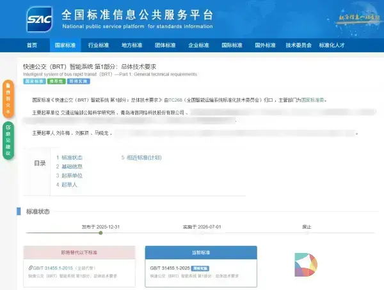Click the 实施于 2026-07-01 timeline label
The height and width of the screenshot is (290, 384).
(202, 227)
